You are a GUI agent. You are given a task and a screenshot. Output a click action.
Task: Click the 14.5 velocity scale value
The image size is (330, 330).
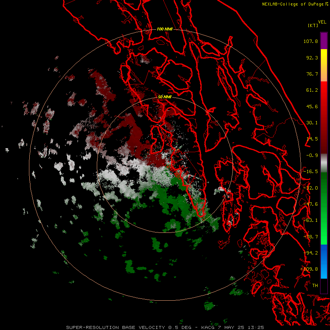312,139
